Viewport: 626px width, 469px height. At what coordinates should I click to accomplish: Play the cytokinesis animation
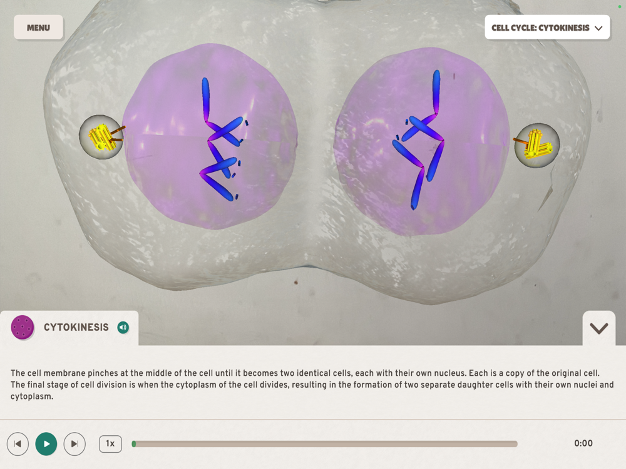point(46,444)
